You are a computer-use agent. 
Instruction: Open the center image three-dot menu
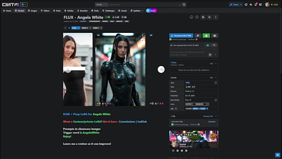143,35
